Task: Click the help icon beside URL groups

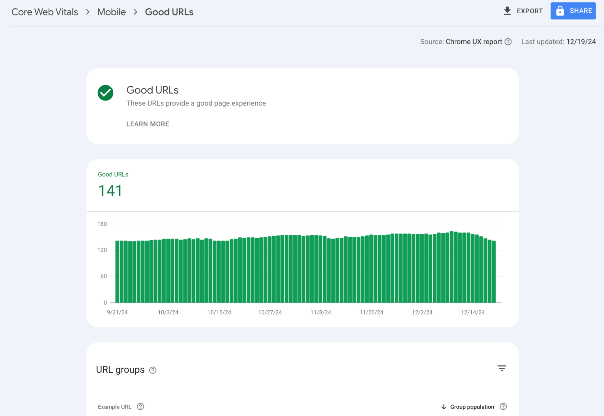Action: pos(153,370)
